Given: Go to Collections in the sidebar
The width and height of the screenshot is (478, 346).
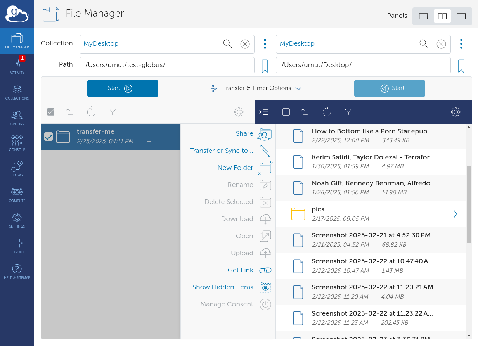Looking at the screenshot, I should [17, 92].
